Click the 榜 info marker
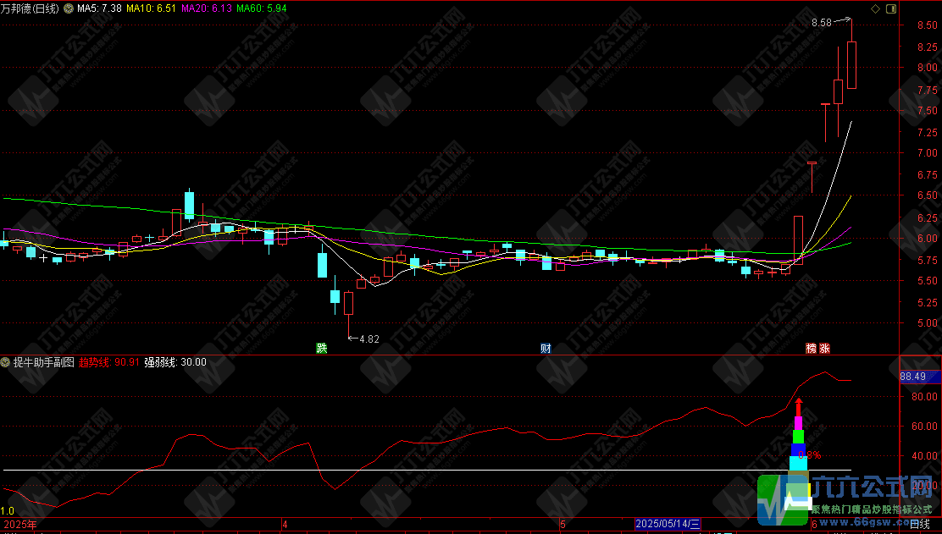The image size is (942, 534). 811,348
